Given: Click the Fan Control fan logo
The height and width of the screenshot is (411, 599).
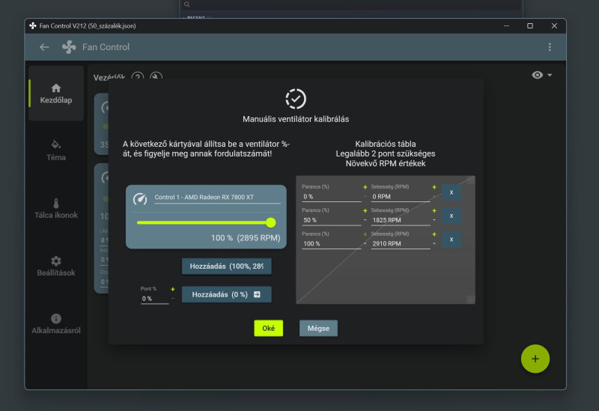Looking at the screenshot, I should (69, 47).
